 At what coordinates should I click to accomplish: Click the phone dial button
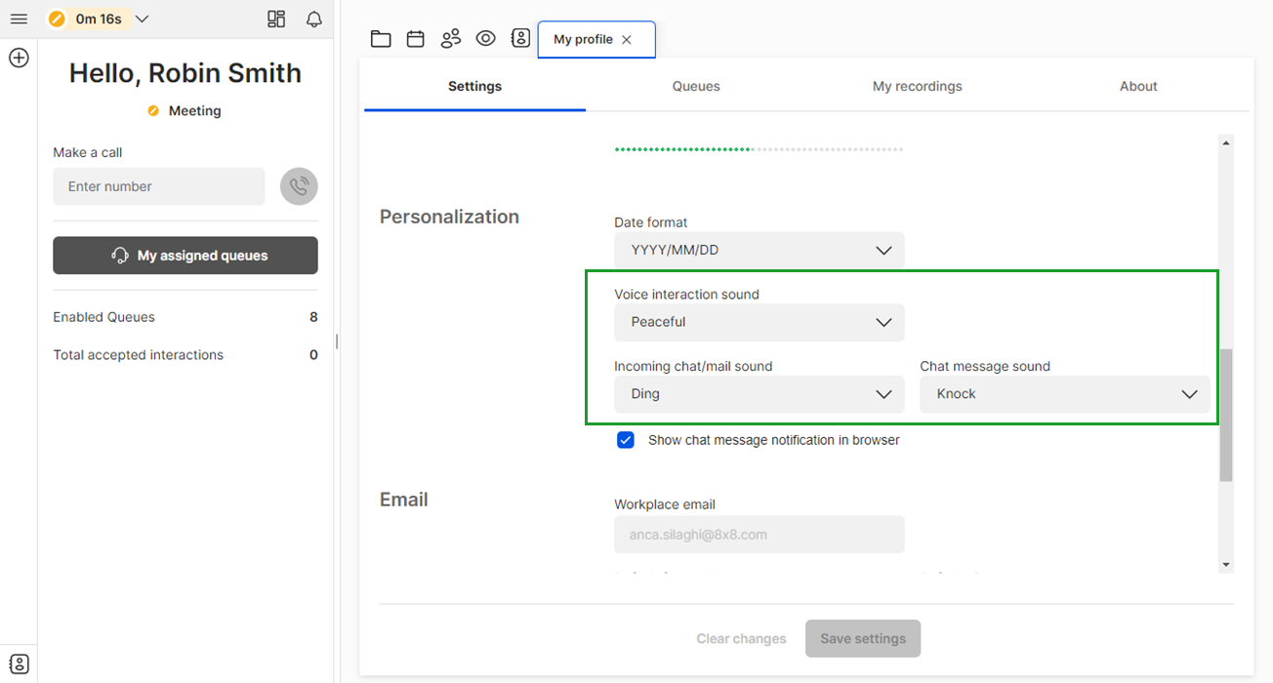[299, 186]
